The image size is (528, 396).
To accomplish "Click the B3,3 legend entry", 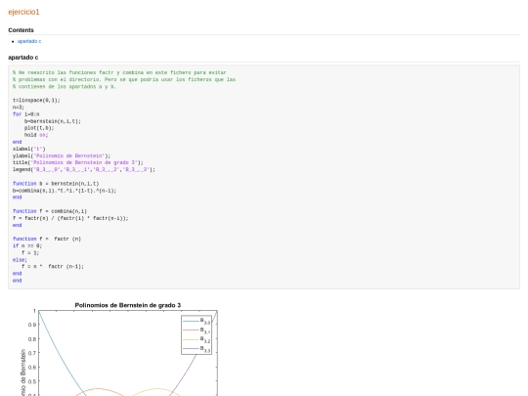I will (197, 349).
